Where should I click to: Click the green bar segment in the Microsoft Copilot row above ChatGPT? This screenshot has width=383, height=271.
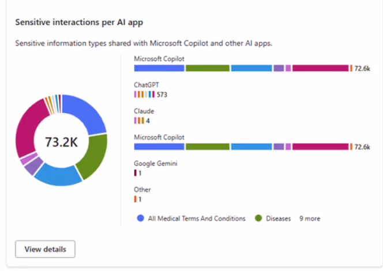pos(208,68)
